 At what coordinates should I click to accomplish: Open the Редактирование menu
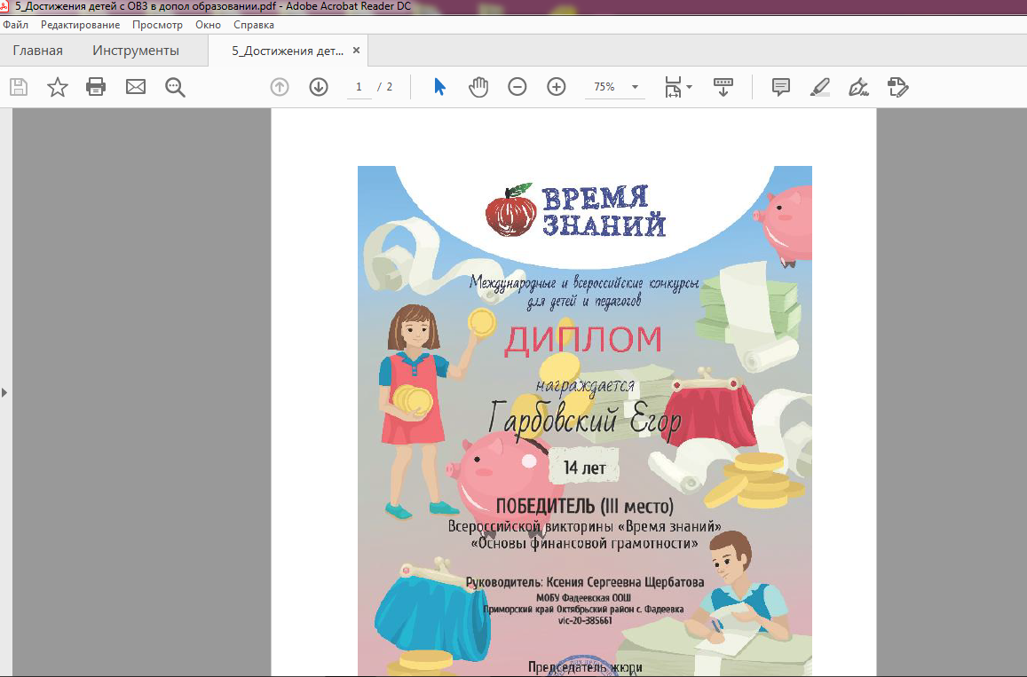[x=81, y=25]
